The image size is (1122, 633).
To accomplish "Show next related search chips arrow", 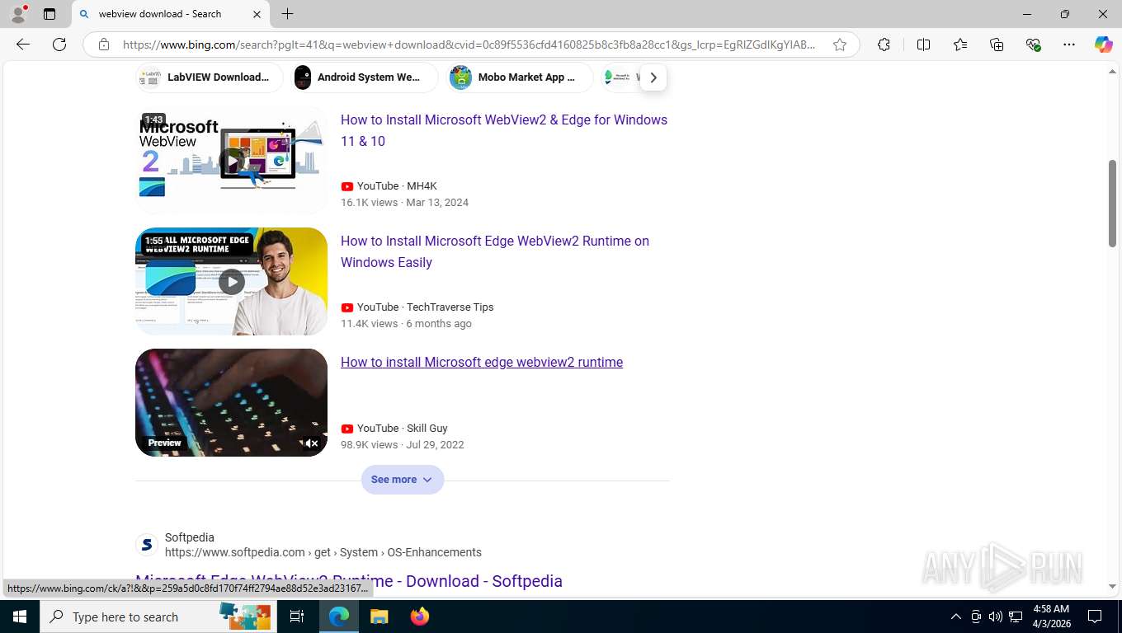I will pos(653,77).
